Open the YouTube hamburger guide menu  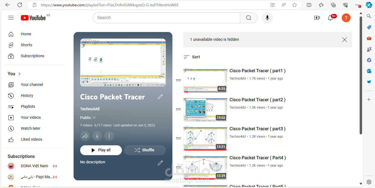pos(11,18)
